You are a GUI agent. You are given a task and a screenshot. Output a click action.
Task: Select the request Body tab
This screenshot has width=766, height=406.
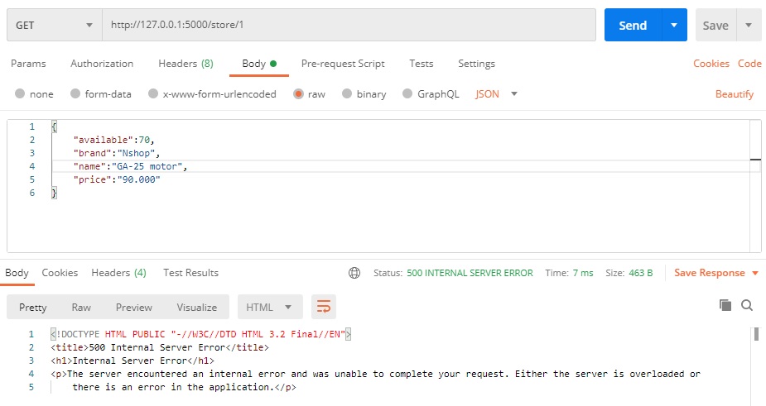[259, 64]
